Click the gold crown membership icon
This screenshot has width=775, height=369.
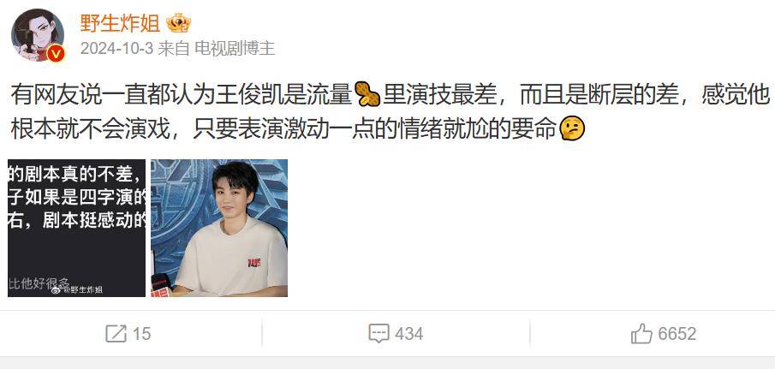click(178, 23)
